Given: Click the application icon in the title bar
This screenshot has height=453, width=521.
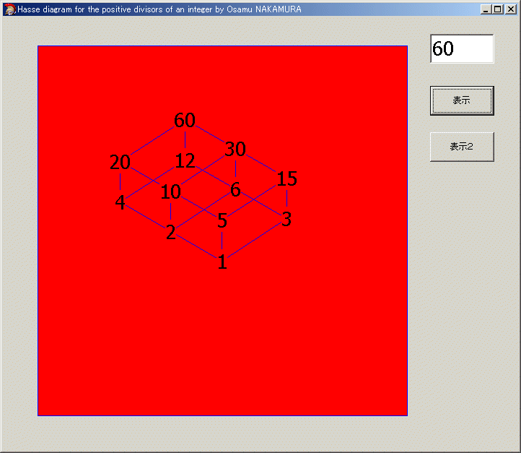Looking at the screenshot, I should click(x=9, y=9).
